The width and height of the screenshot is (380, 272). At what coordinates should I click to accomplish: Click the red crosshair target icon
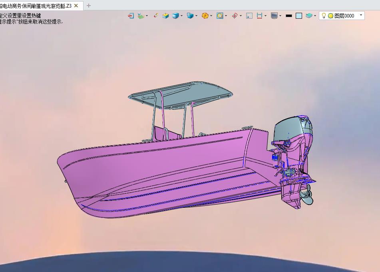click(235, 16)
